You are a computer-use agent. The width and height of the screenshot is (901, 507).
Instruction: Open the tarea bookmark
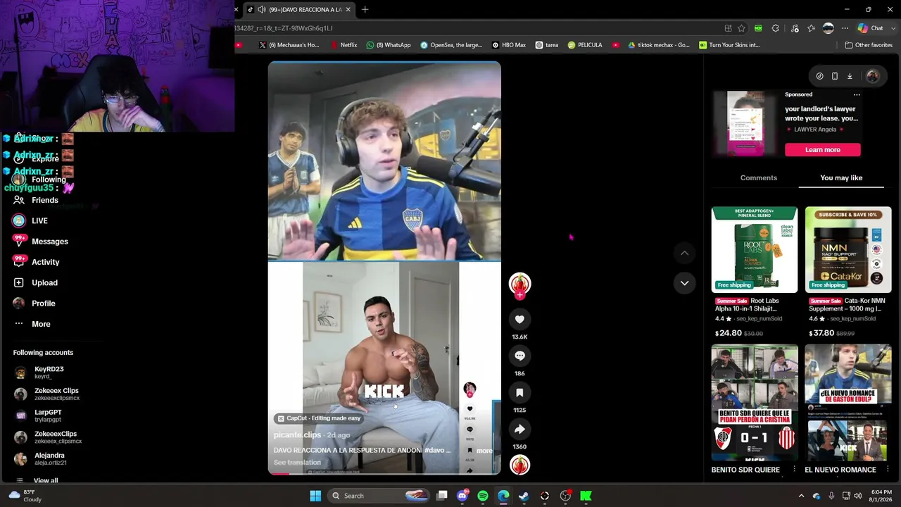[x=547, y=45]
